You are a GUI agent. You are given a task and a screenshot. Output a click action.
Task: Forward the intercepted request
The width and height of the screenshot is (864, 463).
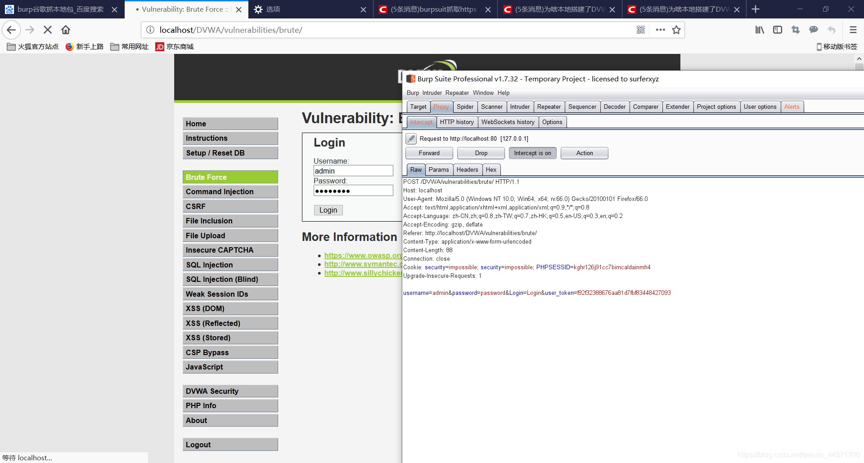coord(429,153)
